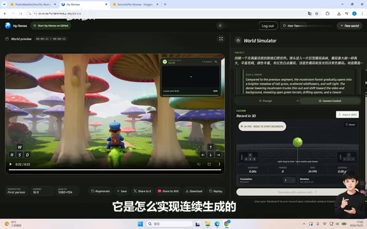Share the world to X
Viewport: 367px width, 229px height.
coord(142,191)
